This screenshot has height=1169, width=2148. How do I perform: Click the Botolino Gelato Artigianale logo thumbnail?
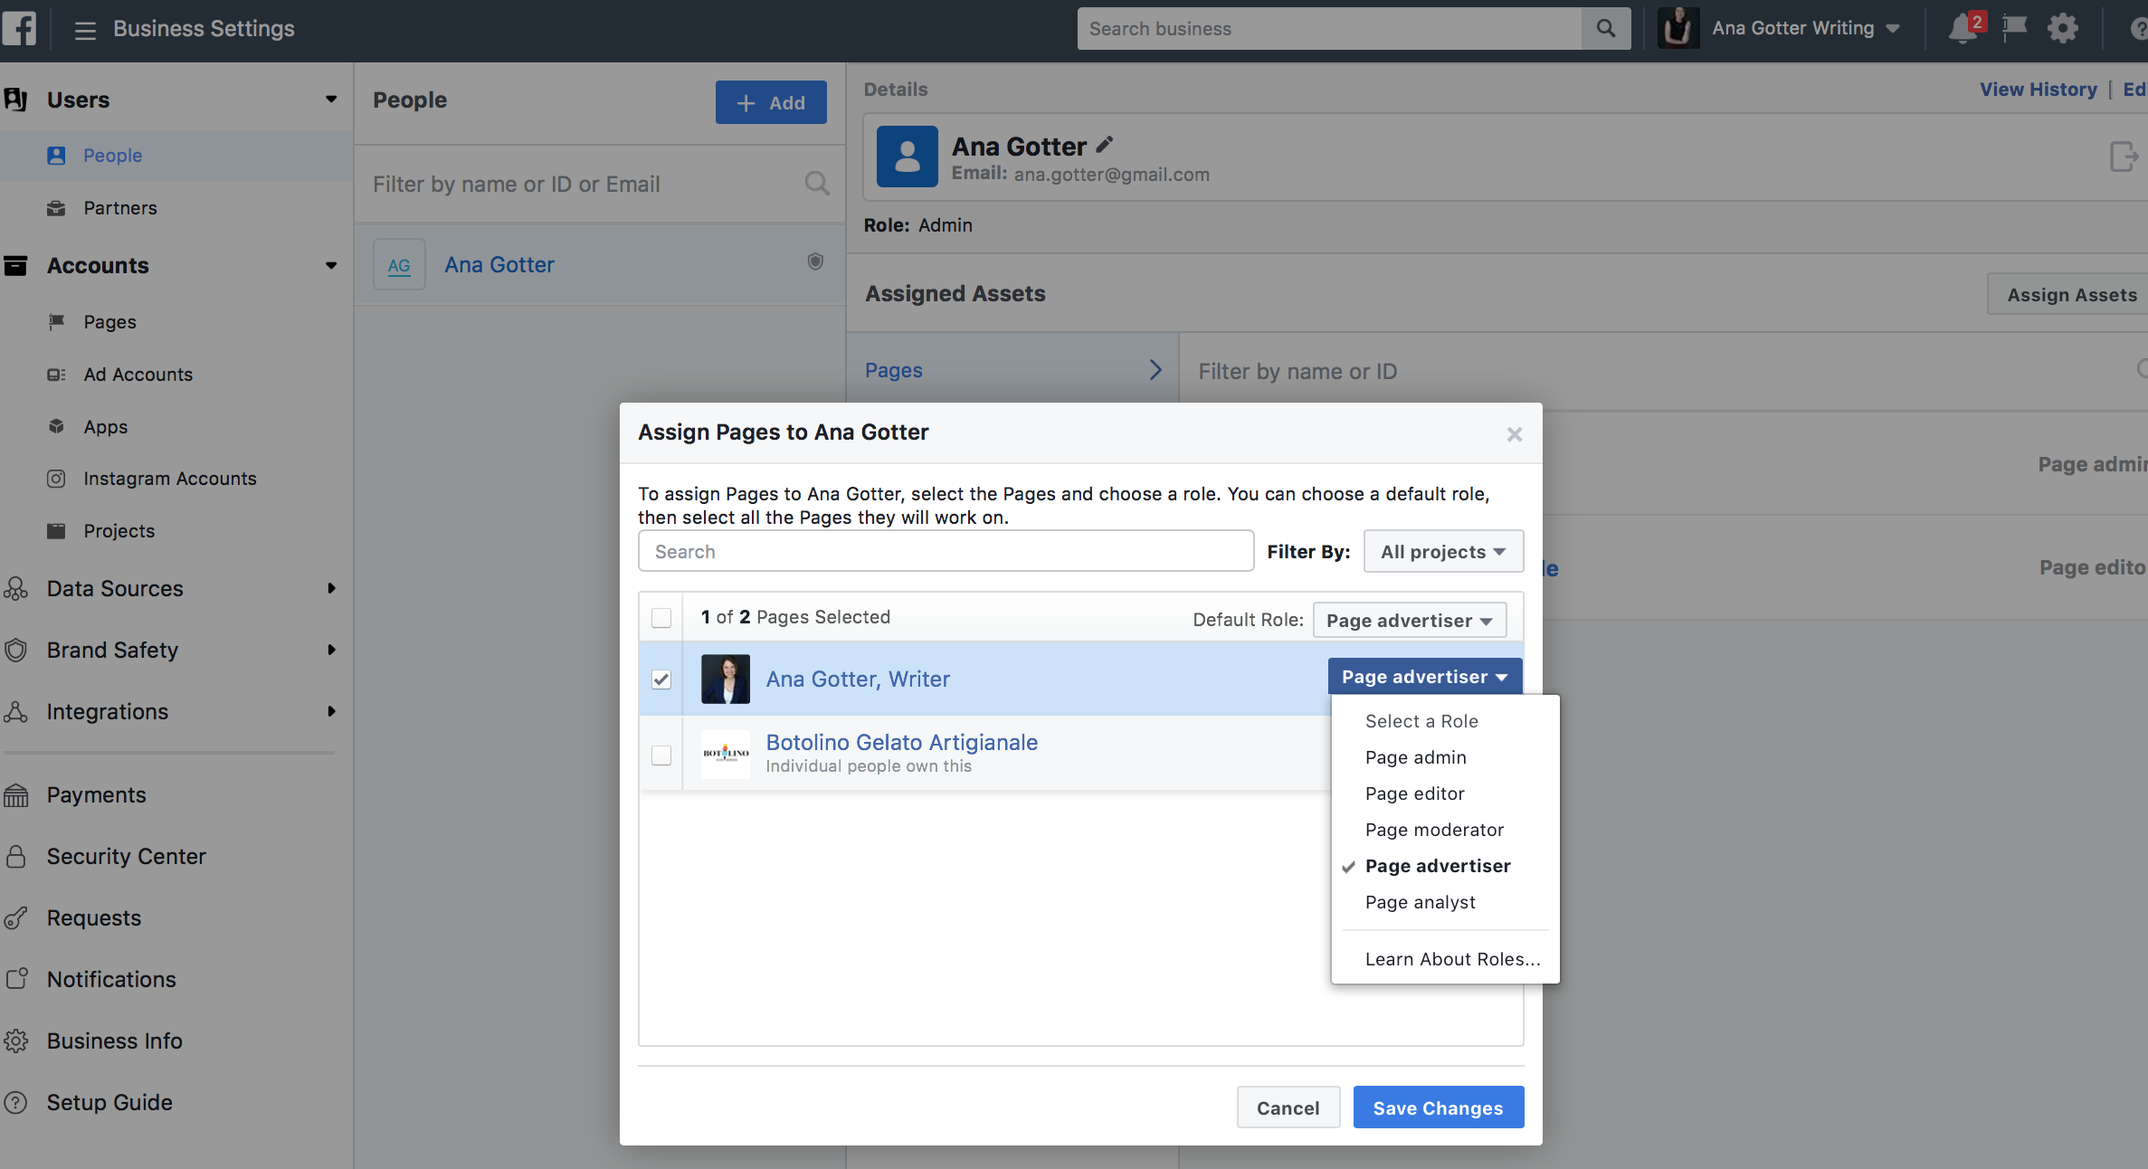726,754
